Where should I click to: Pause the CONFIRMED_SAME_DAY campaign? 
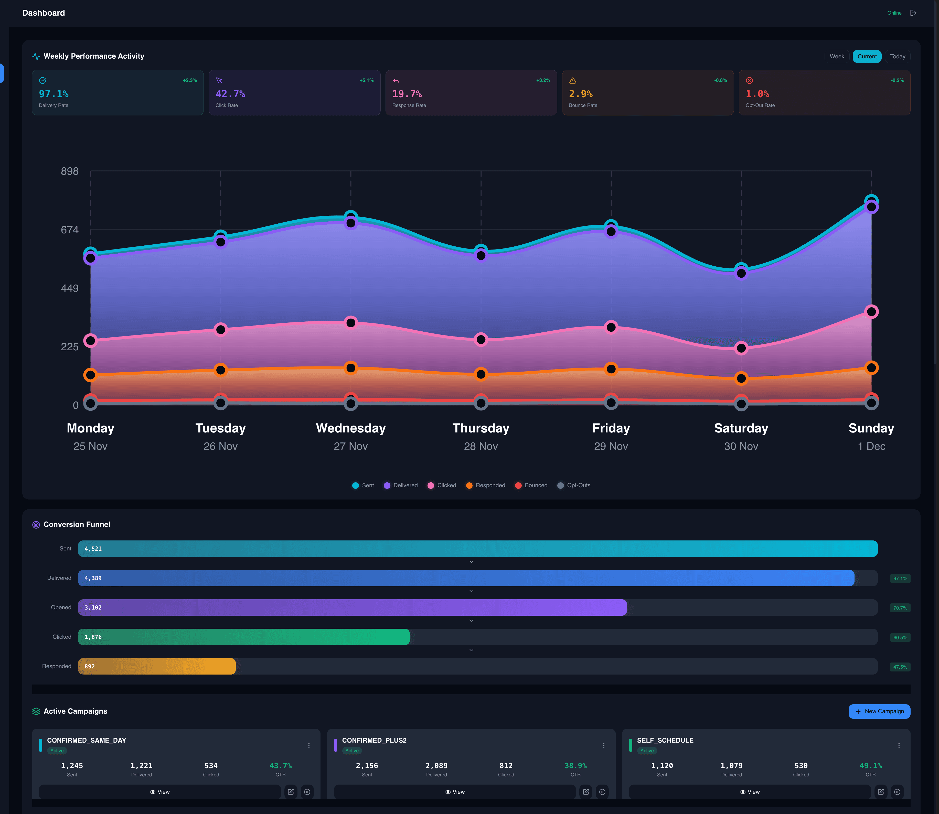(x=307, y=792)
